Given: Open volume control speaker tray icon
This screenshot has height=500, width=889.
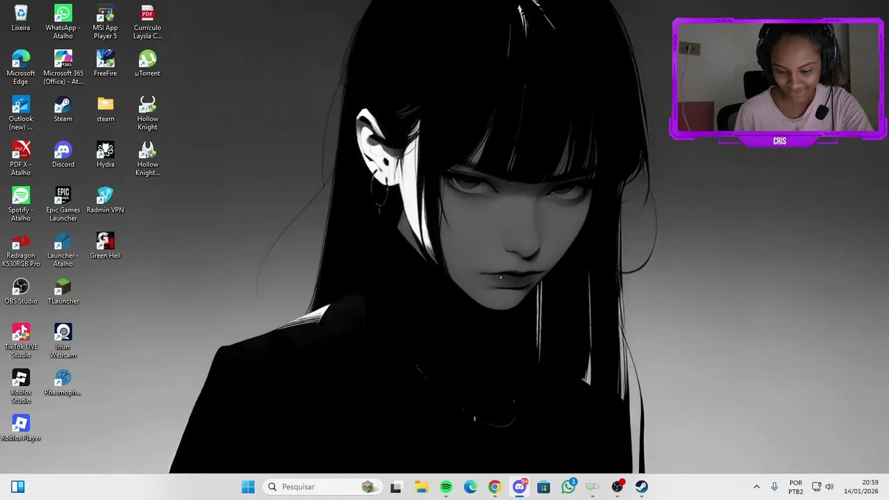Looking at the screenshot, I should 829,487.
